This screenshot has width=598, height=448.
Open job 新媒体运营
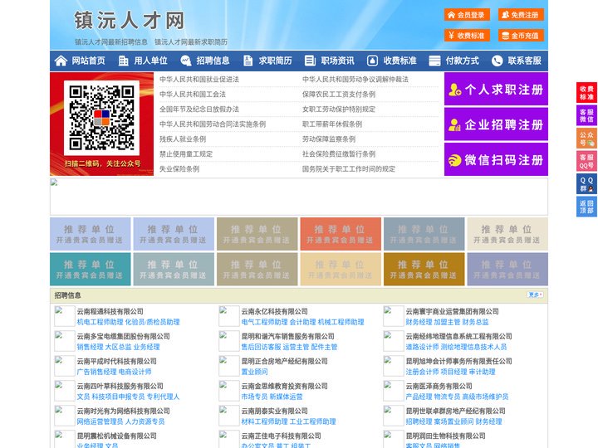[286, 397]
